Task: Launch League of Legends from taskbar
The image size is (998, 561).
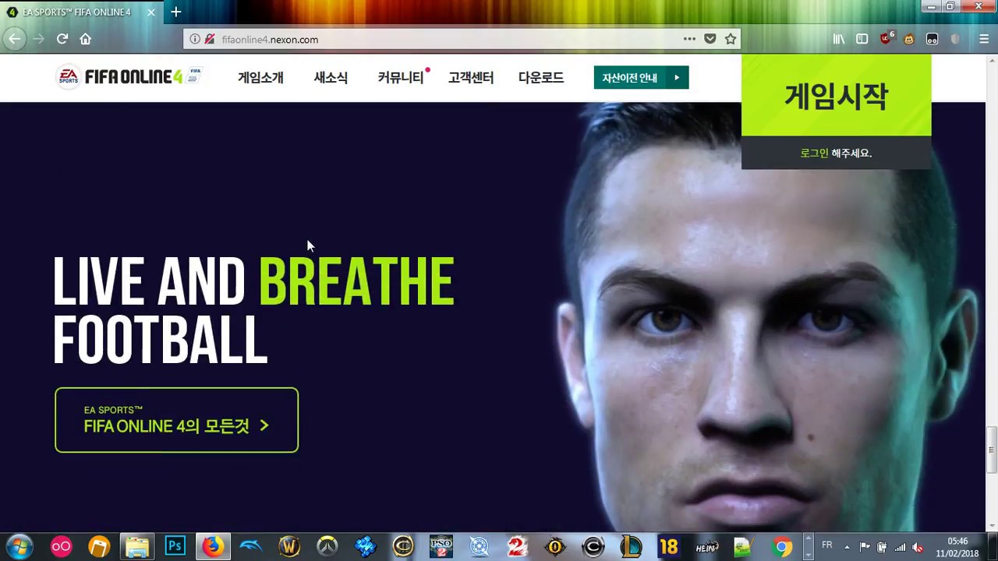Action: click(631, 547)
